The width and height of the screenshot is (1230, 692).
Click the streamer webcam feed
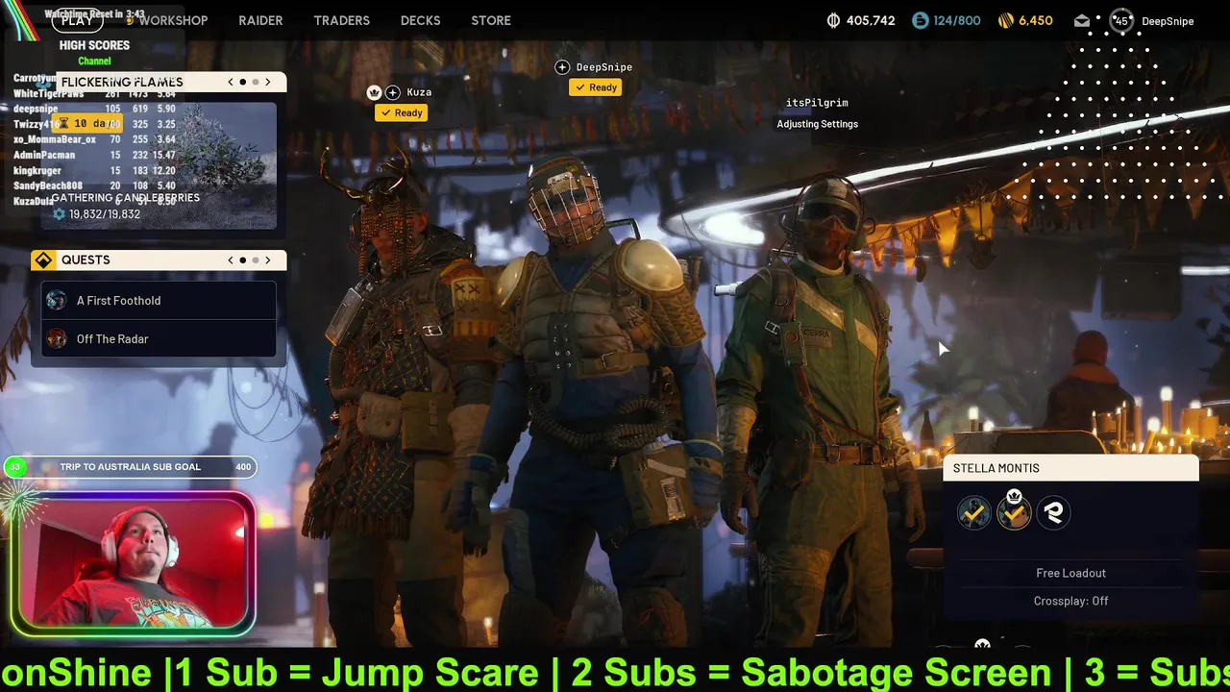133,564
